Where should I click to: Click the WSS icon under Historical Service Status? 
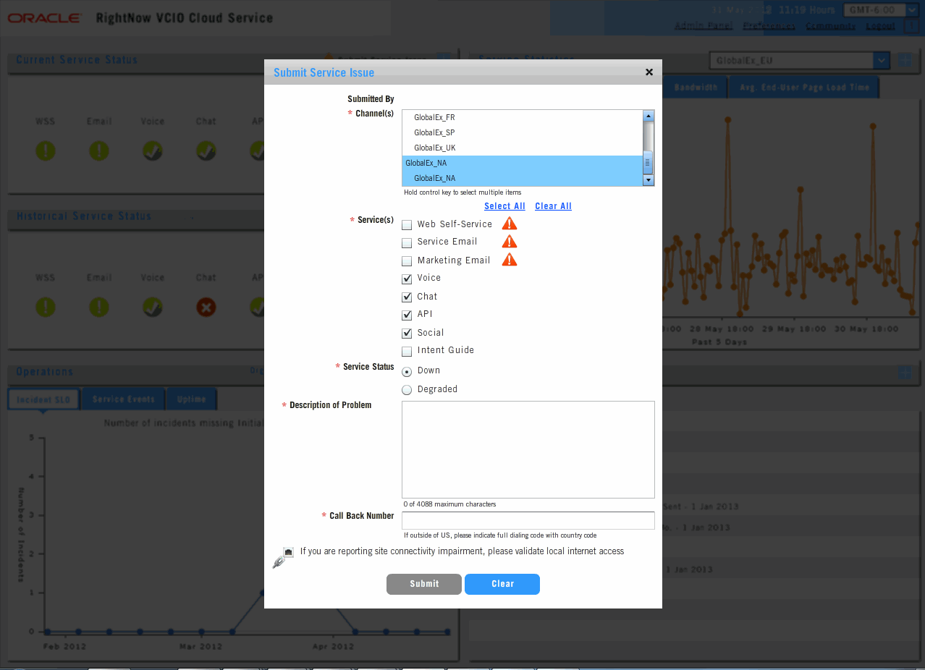pyautogui.click(x=46, y=307)
